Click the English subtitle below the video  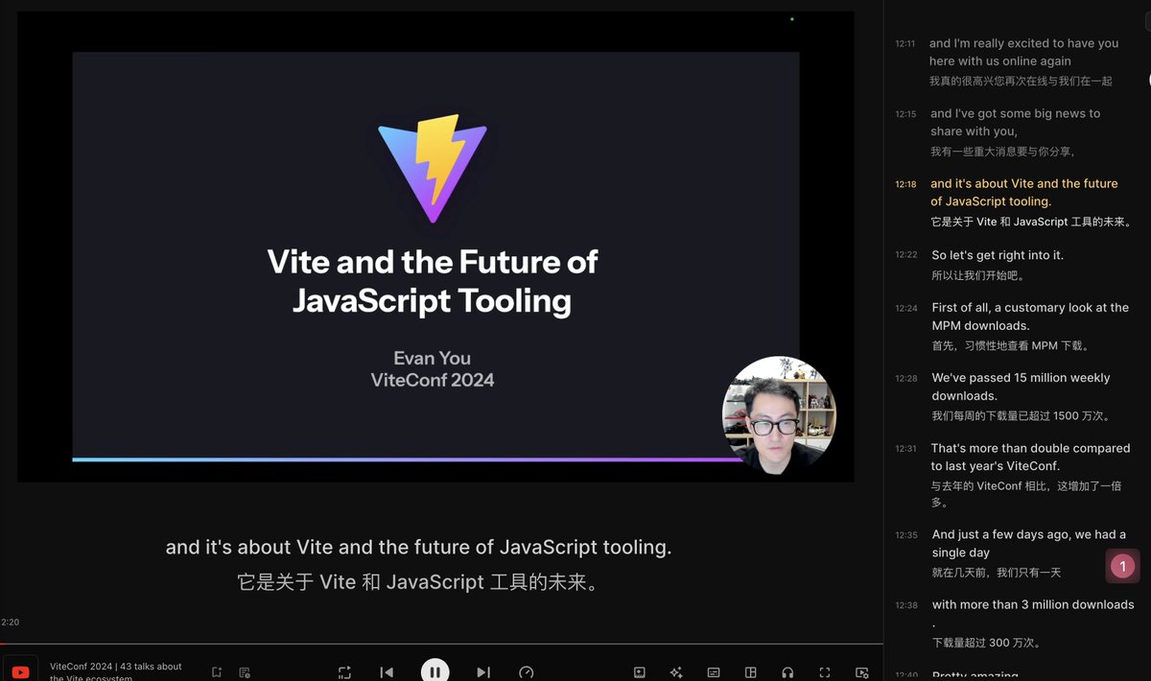click(x=418, y=548)
